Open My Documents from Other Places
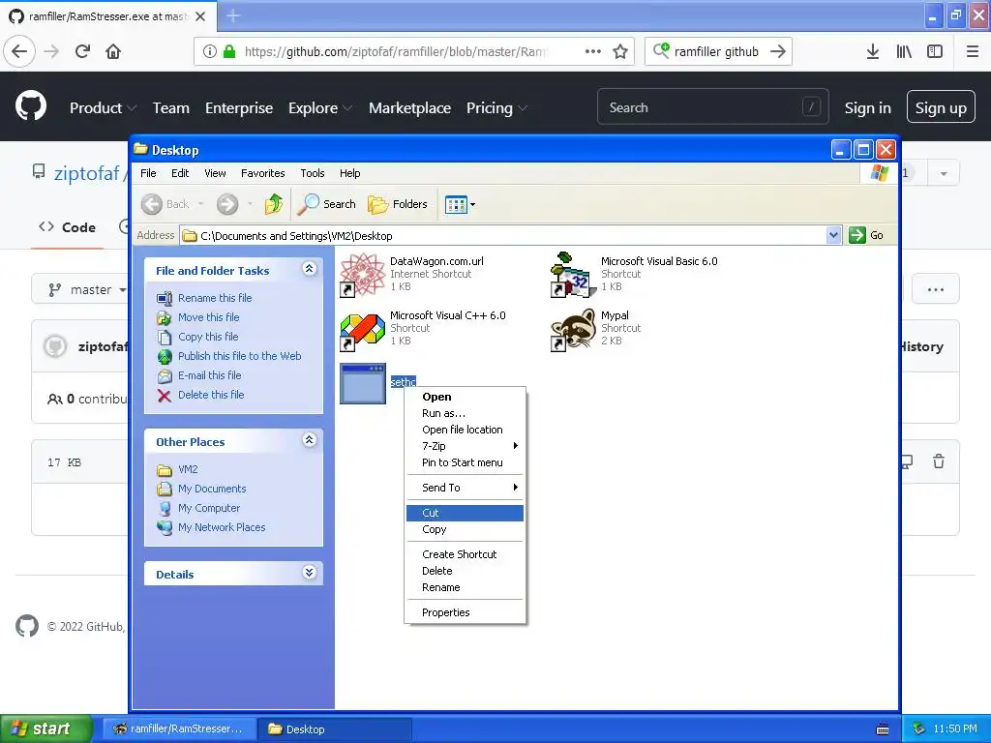This screenshot has height=743, width=991. point(212,489)
